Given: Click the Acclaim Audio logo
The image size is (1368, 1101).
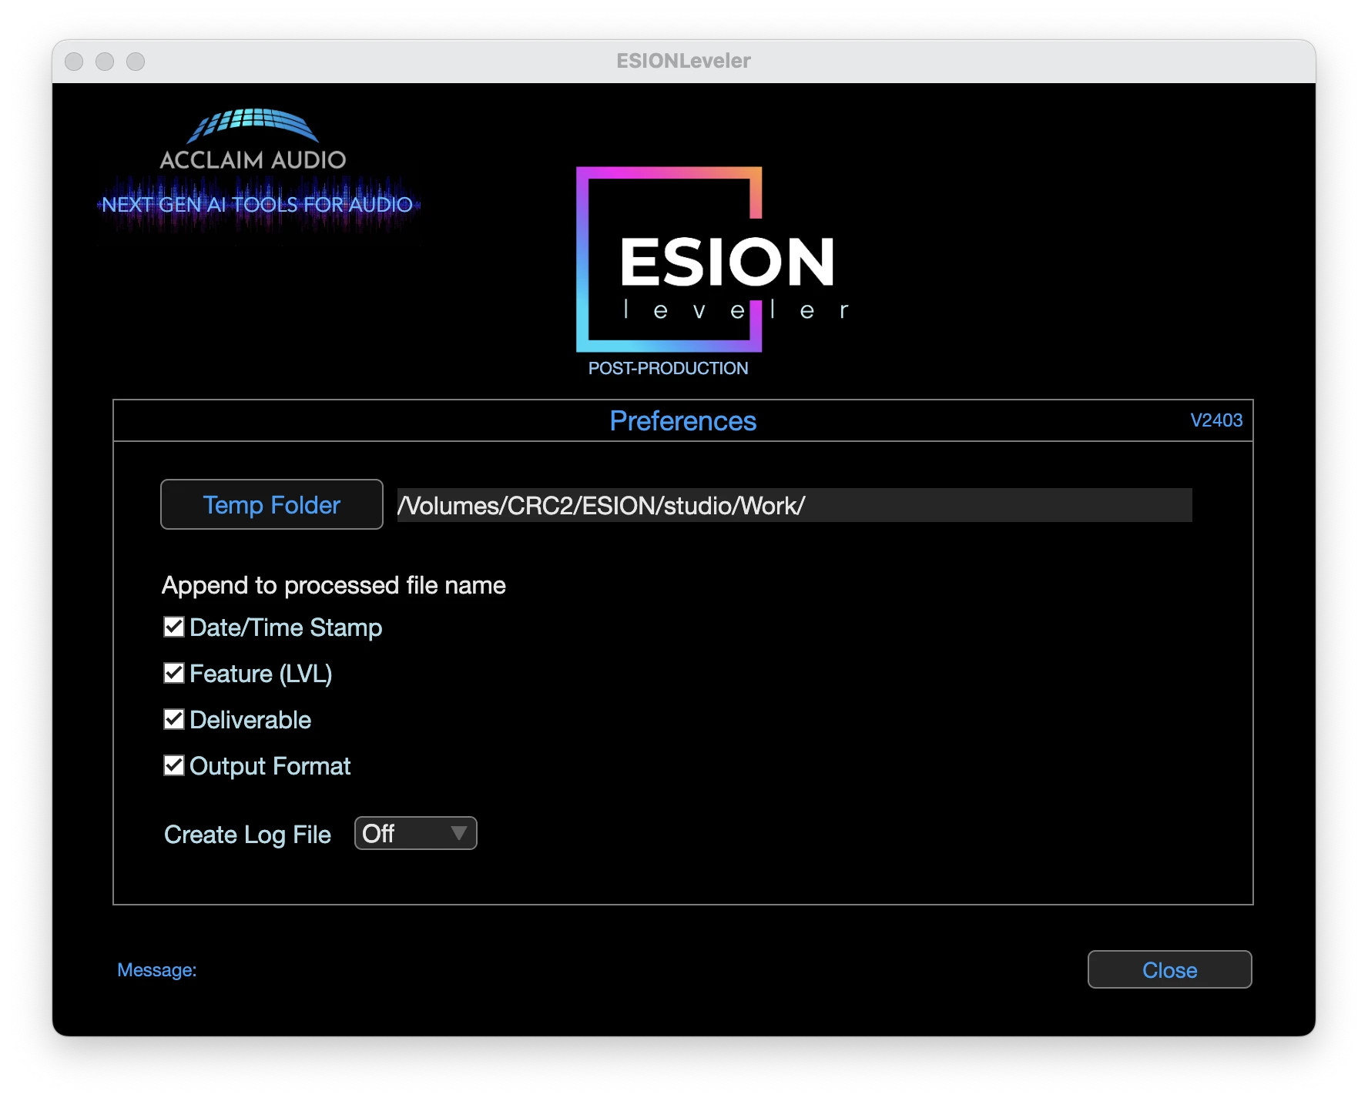Looking at the screenshot, I should click(253, 139).
